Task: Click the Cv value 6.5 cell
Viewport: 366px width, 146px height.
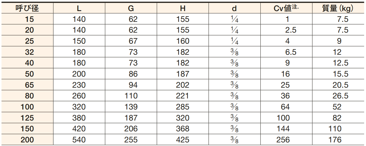Action: click(x=286, y=52)
